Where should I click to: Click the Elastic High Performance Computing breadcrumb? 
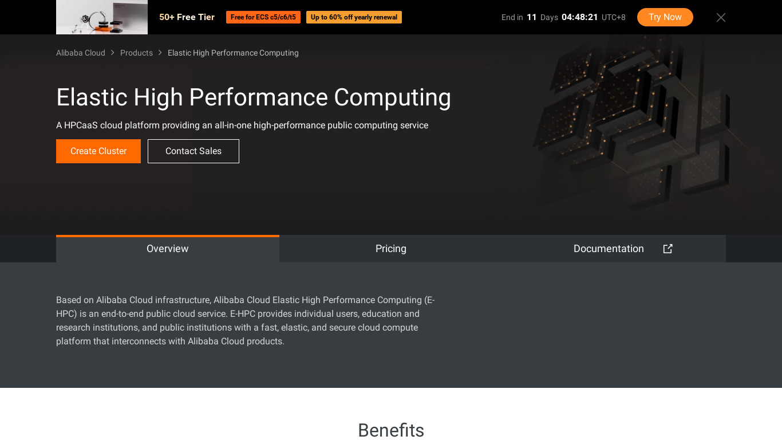pos(233,53)
